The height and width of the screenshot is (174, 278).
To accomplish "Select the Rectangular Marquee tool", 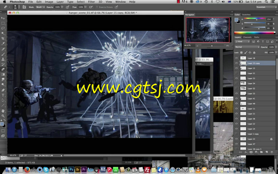I will 3,23.
